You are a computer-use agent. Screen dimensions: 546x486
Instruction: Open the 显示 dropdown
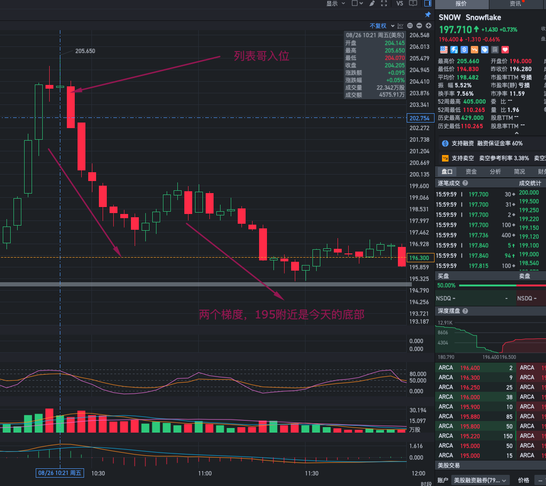click(x=336, y=4)
